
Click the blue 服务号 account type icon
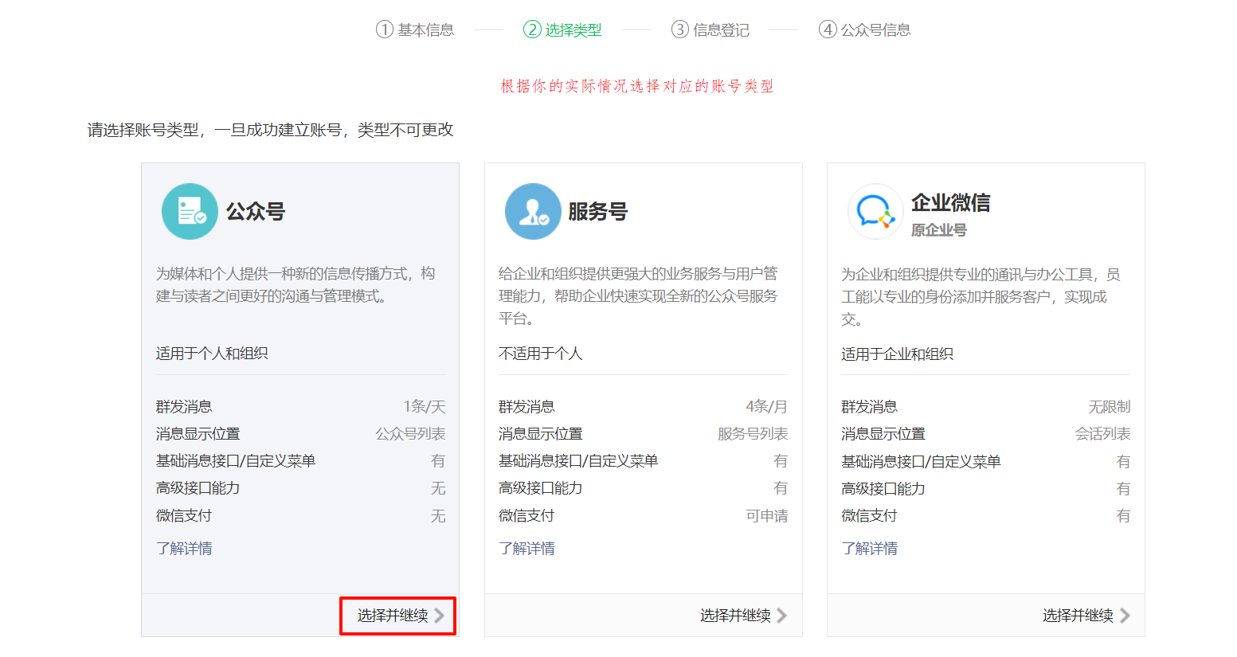(533, 212)
